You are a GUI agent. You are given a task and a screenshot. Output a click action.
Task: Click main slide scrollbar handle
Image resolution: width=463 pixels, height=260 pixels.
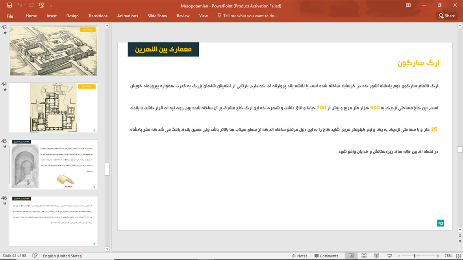460,149
